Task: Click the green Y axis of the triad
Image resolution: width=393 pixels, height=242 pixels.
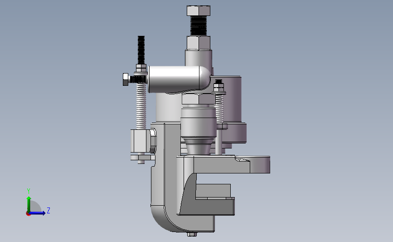Action: [29, 204]
